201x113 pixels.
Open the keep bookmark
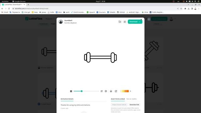pos(35,12)
